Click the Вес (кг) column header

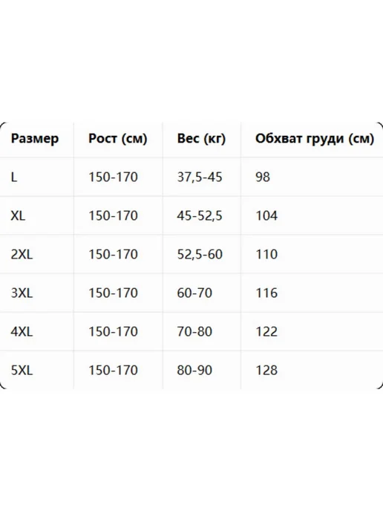pos(201,138)
